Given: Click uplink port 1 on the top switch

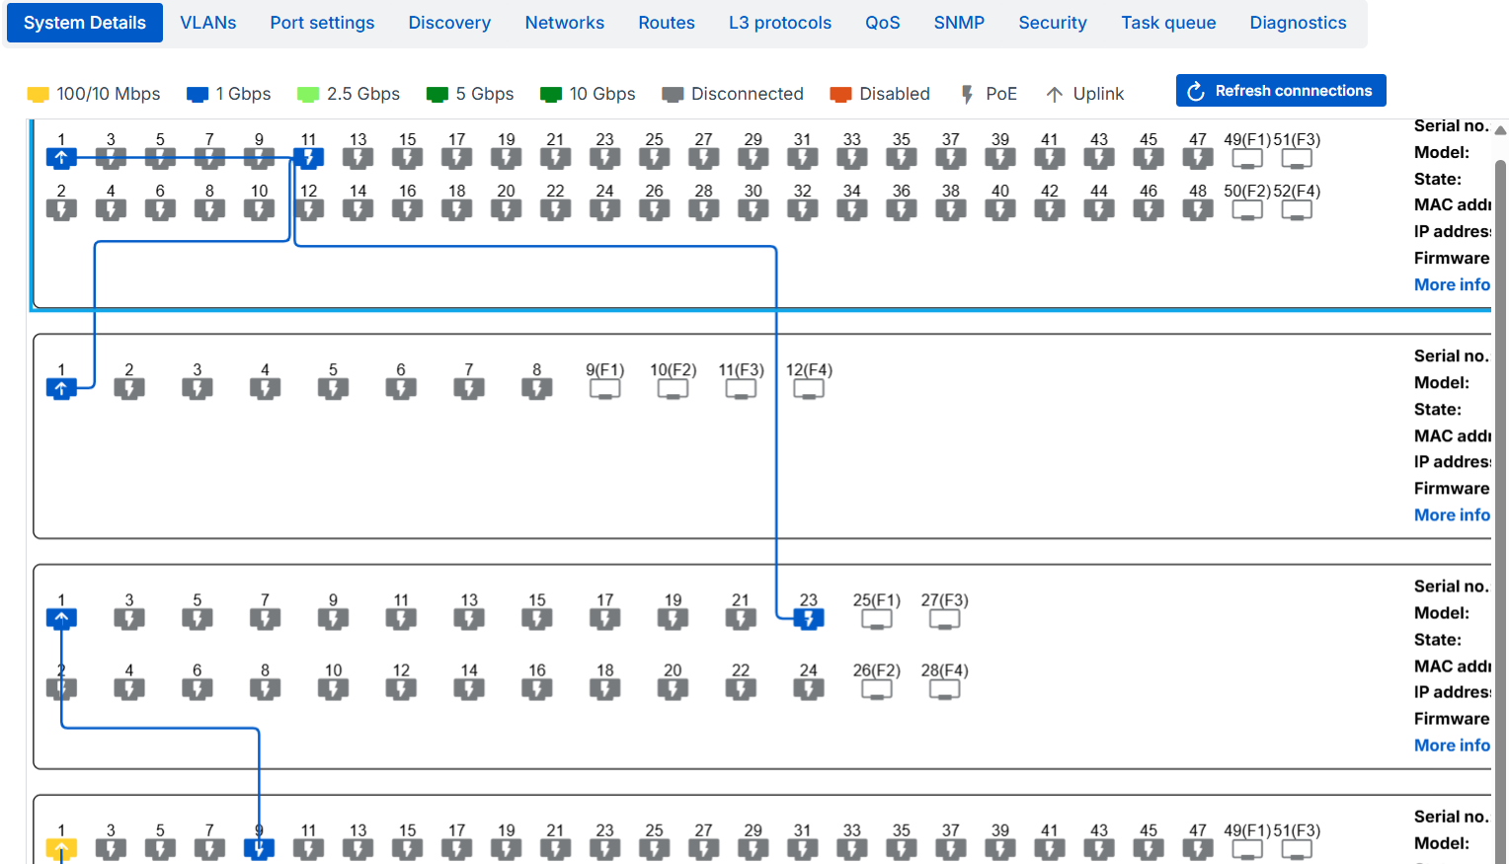Looking at the screenshot, I should 61,158.
